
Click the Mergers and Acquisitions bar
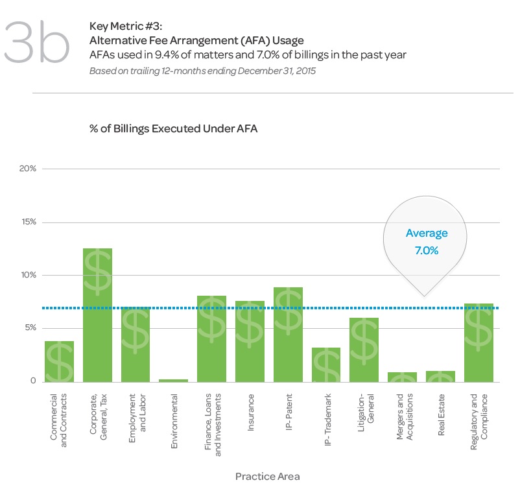tap(402, 377)
